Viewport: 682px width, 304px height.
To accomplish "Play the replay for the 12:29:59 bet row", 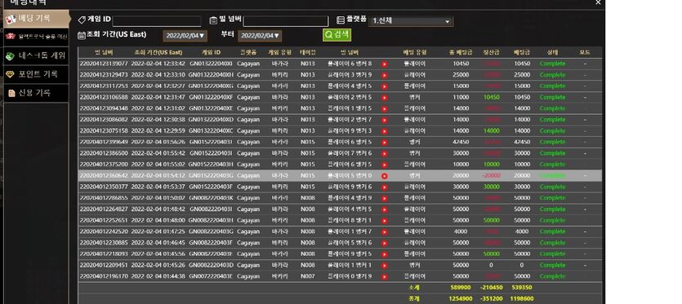I will (x=385, y=131).
